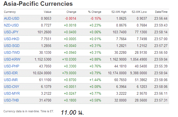
Task: Select the USD-MYR currency pair
Action: point(12,93)
